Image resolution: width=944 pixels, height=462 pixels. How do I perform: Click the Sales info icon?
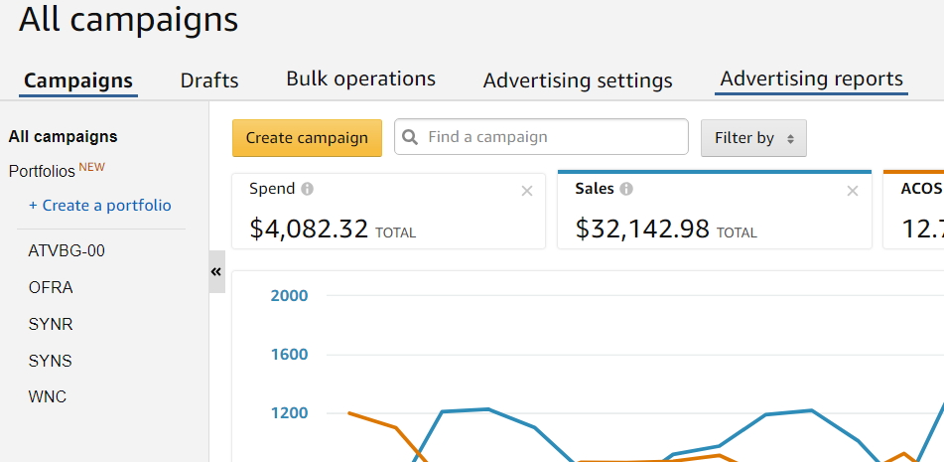[x=626, y=189]
